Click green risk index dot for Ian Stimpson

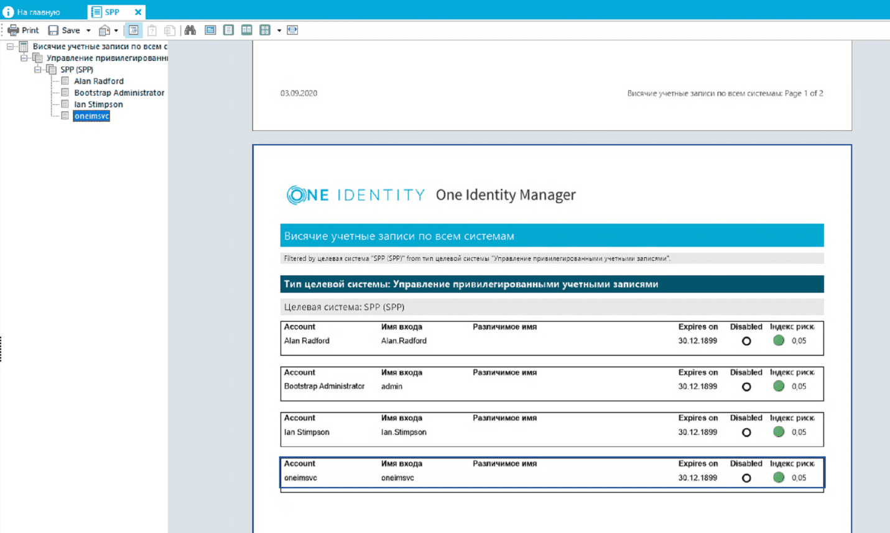779,432
